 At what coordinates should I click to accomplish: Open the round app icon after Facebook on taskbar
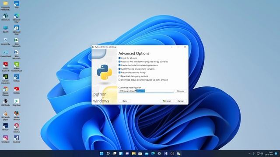pyautogui.click(x=172, y=154)
